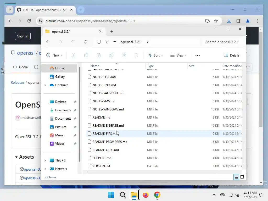Go up one folder level in Explorer
This screenshot has height=201, width=268.
73,42
